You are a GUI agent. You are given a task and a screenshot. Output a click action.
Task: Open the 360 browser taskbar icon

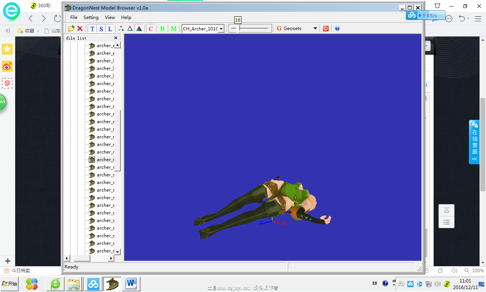point(56,284)
